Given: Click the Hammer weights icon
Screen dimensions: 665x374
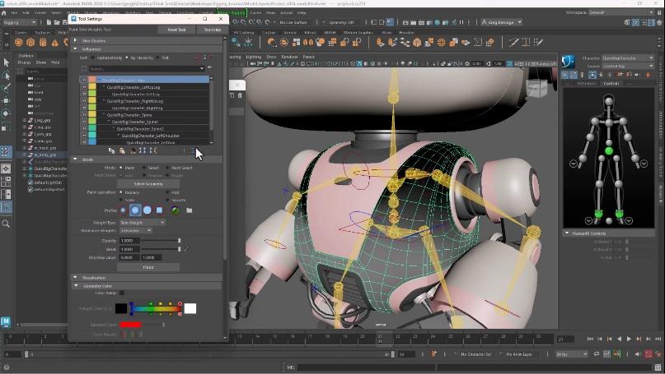Looking at the screenshot, I should coord(133,150).
